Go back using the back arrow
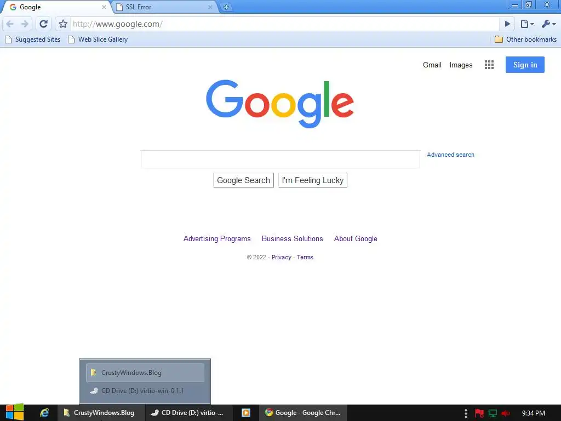Viewport: 561px width, 421px height. (x=10, y=24)
